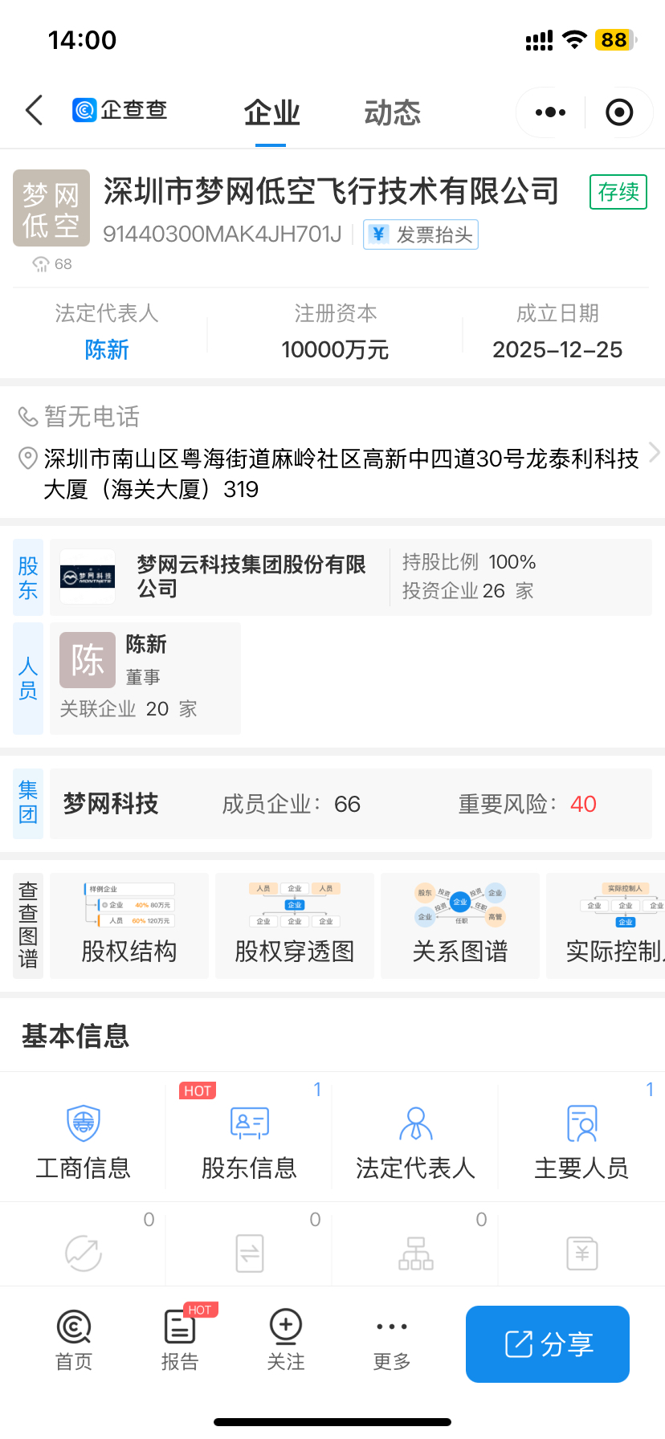This screenshot has height=1439, width=665.
Task: Open the 企查查 logo link
Action: tap(120, 110)
